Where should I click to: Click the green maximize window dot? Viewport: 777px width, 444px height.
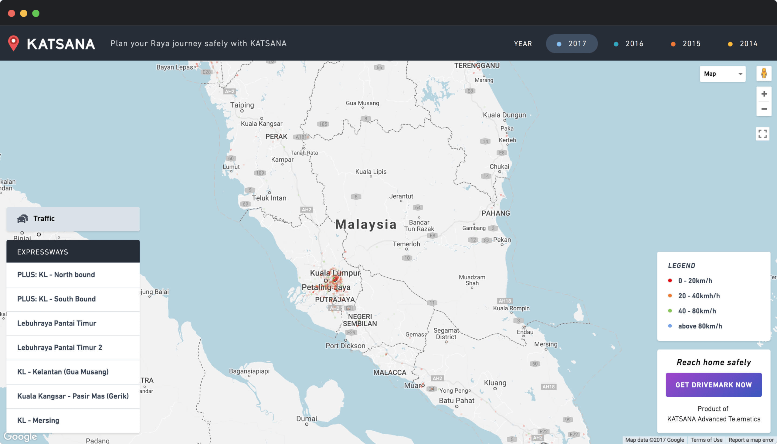36,13
